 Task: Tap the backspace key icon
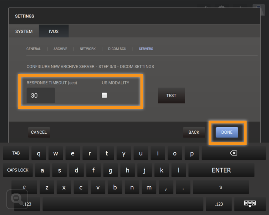233,153
